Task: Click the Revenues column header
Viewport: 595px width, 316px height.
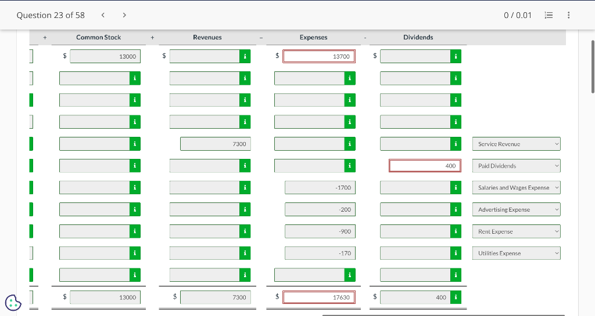Action: (x=207, y=37)
